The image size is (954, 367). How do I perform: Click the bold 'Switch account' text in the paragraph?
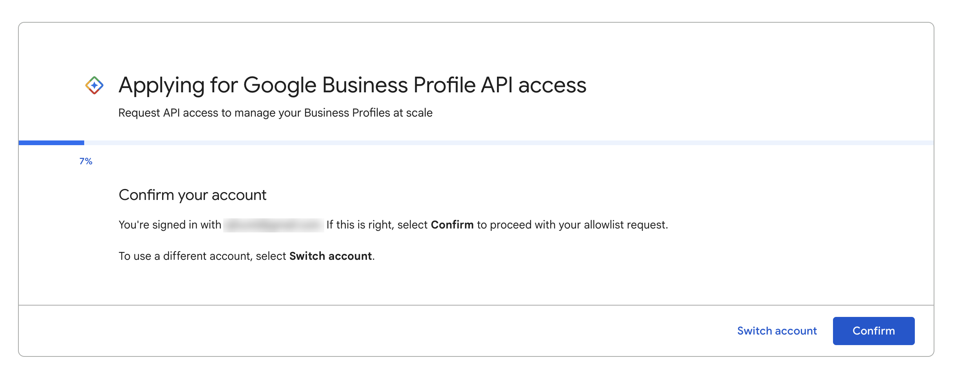click(331, 256)
